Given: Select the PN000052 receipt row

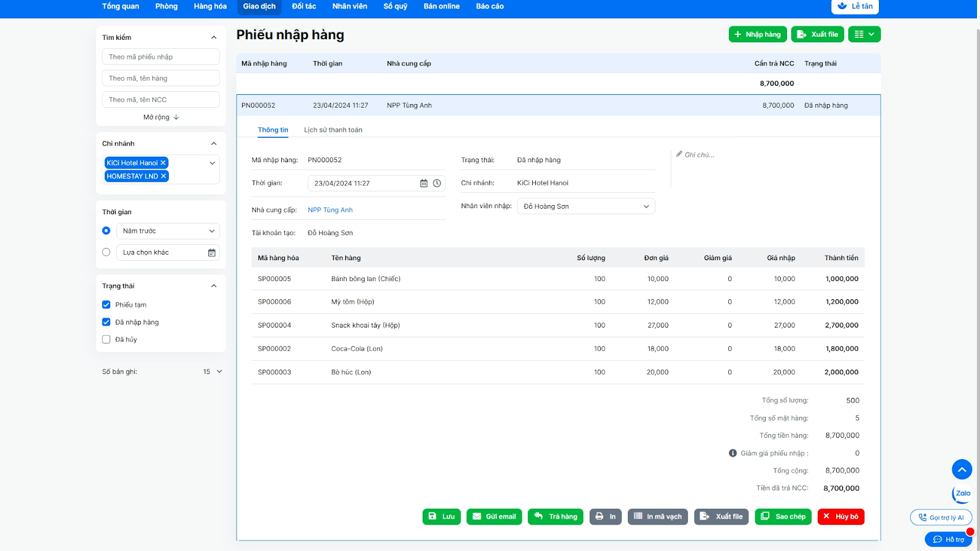Looking at the screenshot, I should [559, 105].
